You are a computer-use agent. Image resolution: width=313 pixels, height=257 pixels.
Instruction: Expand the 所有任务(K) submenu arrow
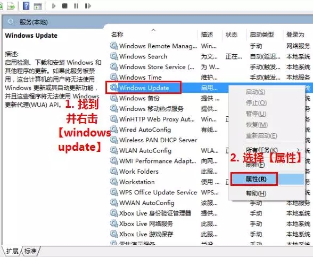(299, 150)
